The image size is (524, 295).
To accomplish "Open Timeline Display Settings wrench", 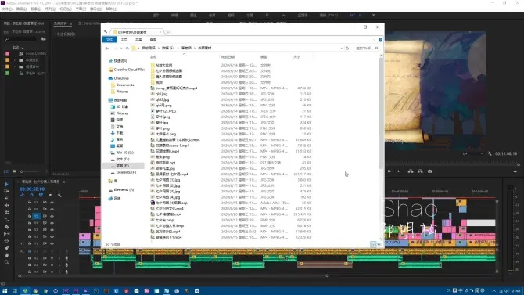I will (59, 195).
